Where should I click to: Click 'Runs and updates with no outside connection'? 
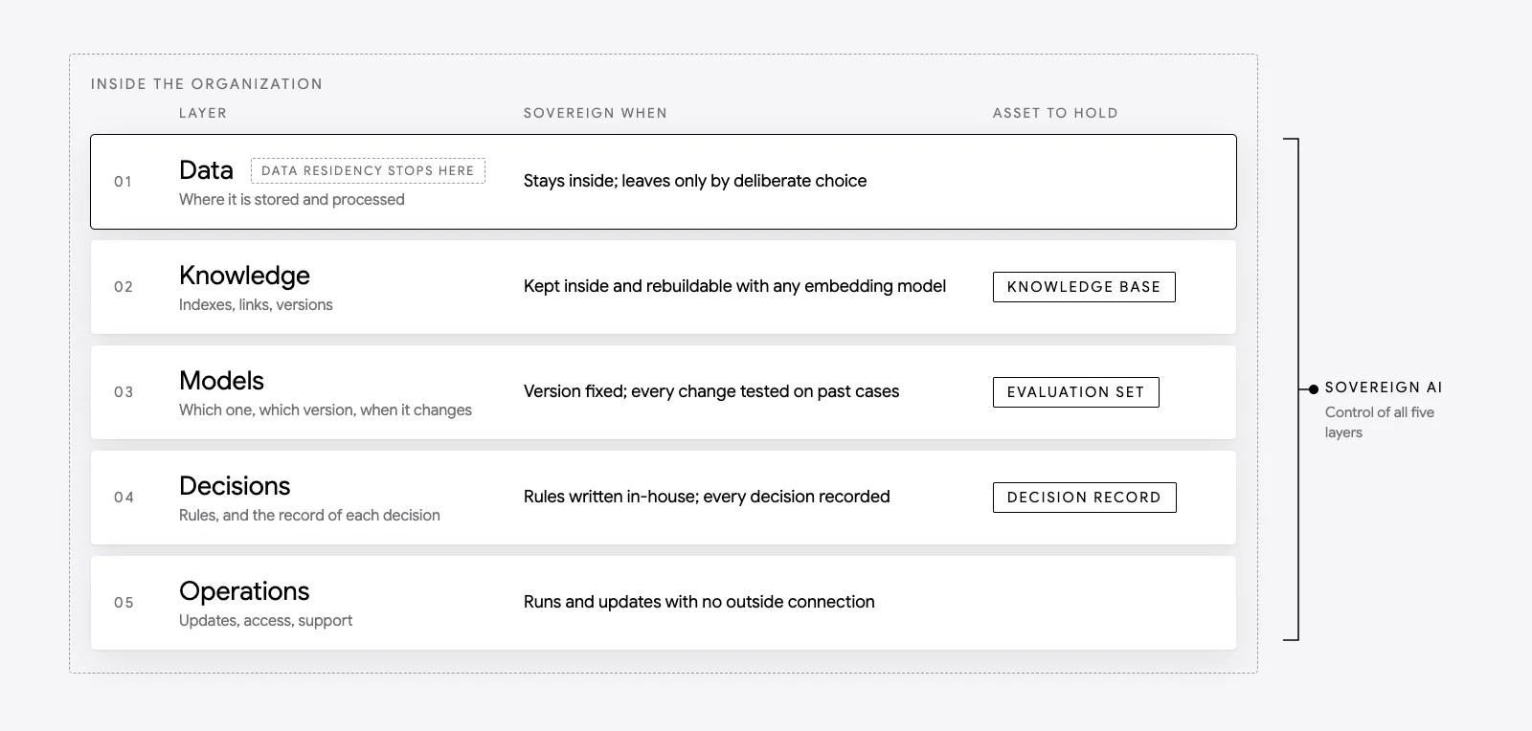(699, 602)
